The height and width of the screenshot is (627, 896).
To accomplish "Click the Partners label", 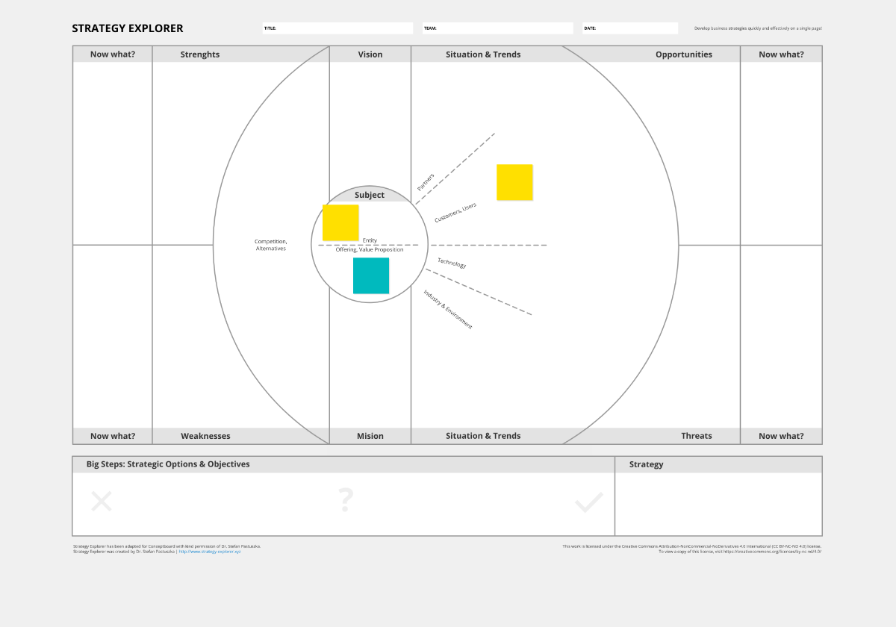I will pos(426,182).
